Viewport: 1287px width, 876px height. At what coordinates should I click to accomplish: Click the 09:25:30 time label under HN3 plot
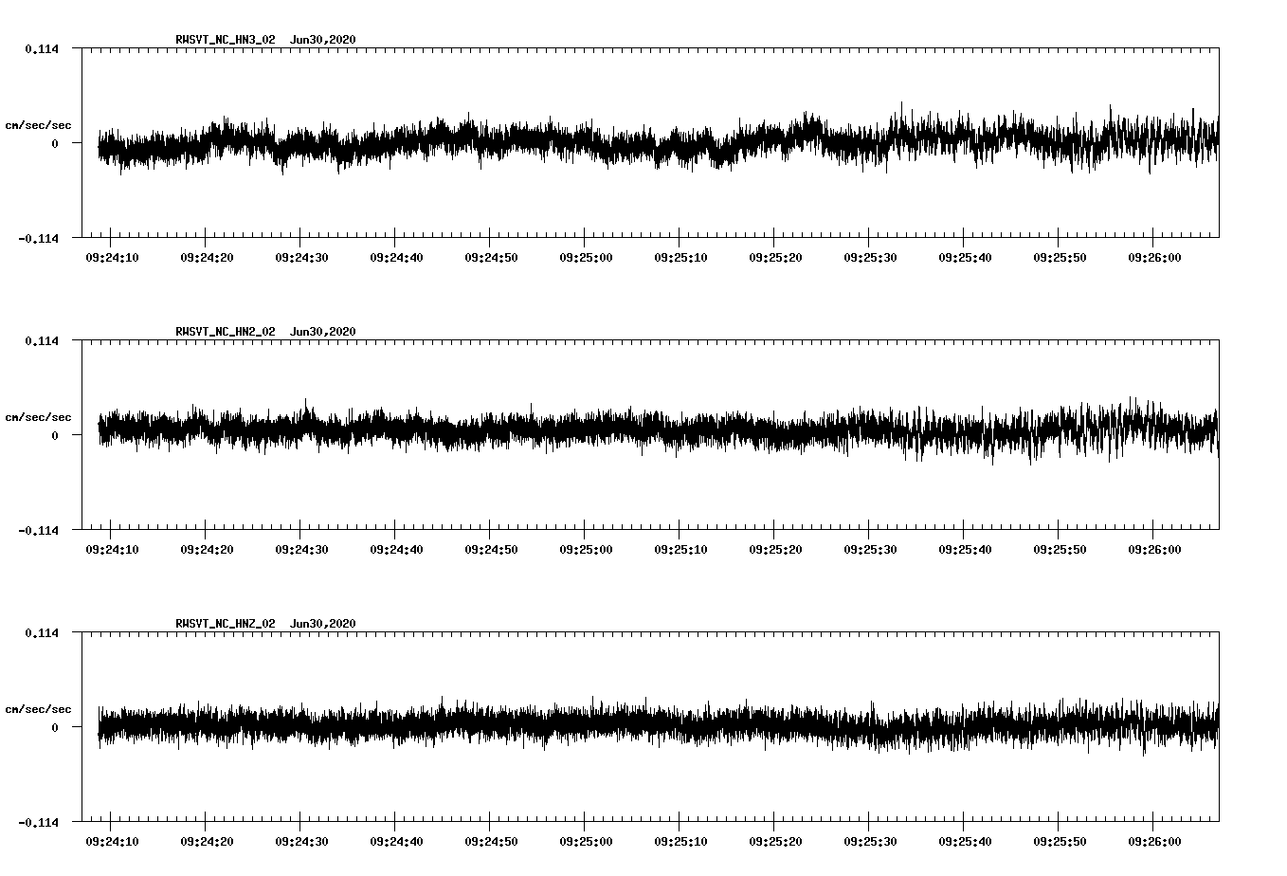[870, 257]
